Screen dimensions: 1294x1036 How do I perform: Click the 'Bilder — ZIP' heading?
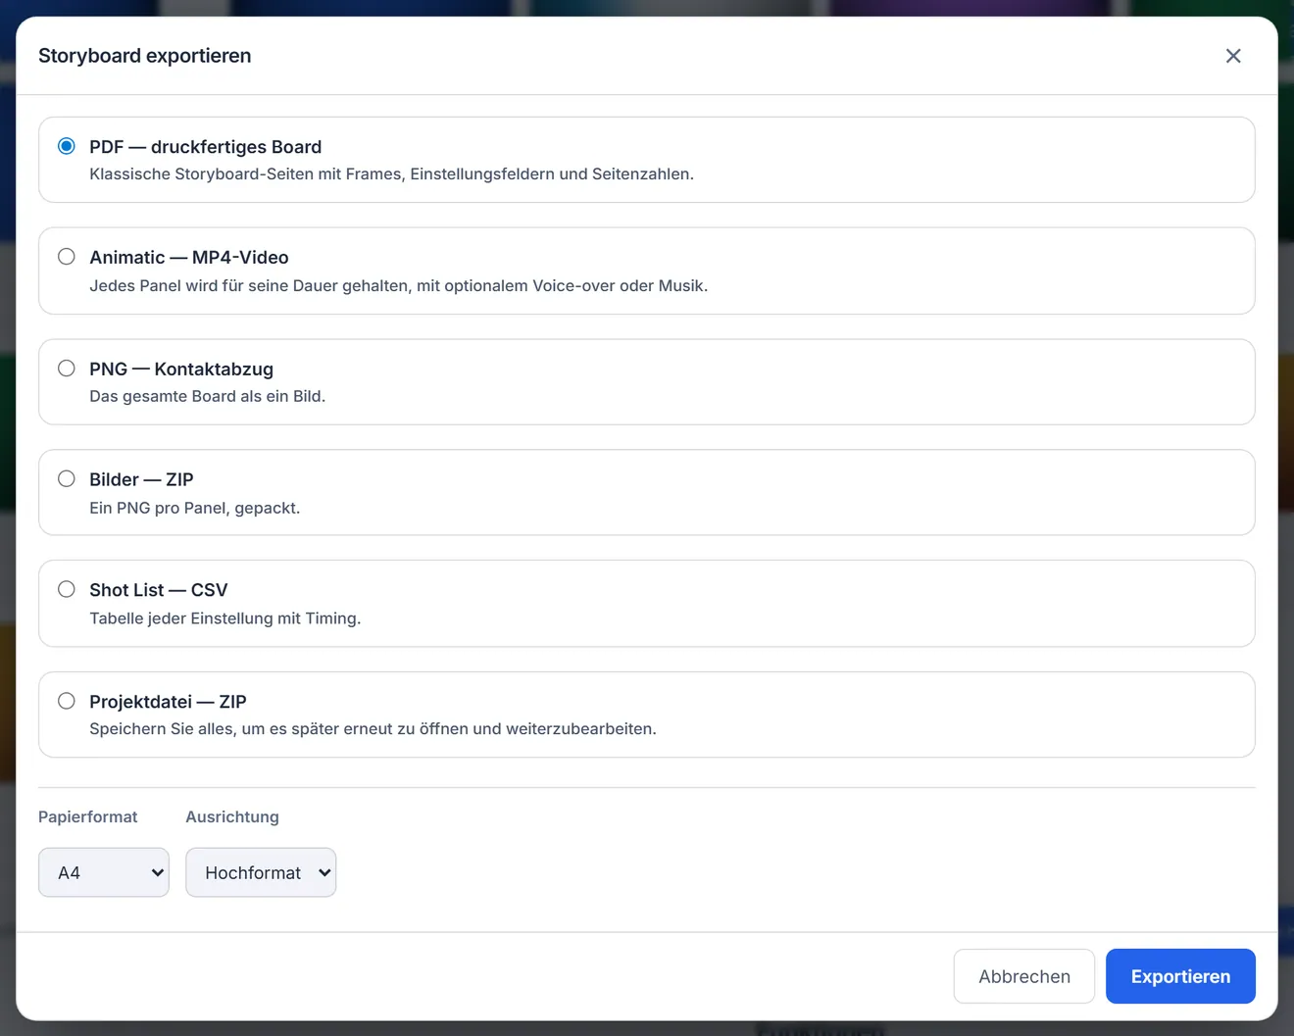tap(142, 480)
